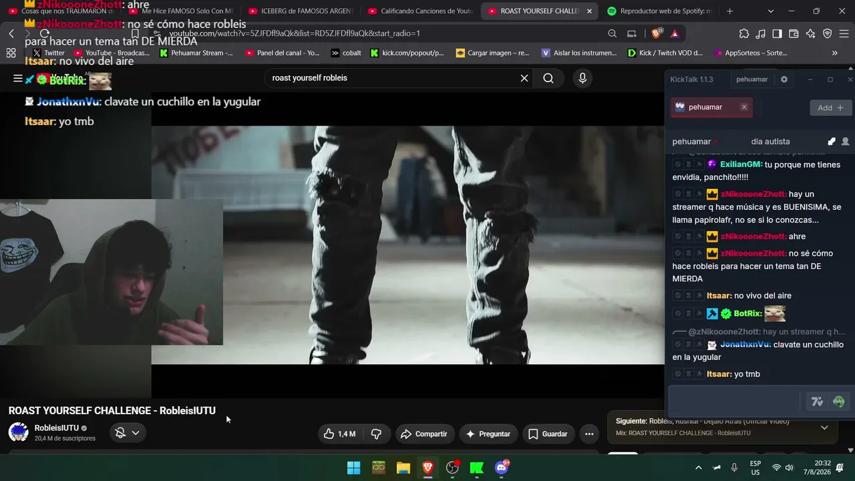Image resolution: width=855 pixels, height=481 pixels.
Task: Switch the ESP US keyboard language indicator
Action: [755, 468]
